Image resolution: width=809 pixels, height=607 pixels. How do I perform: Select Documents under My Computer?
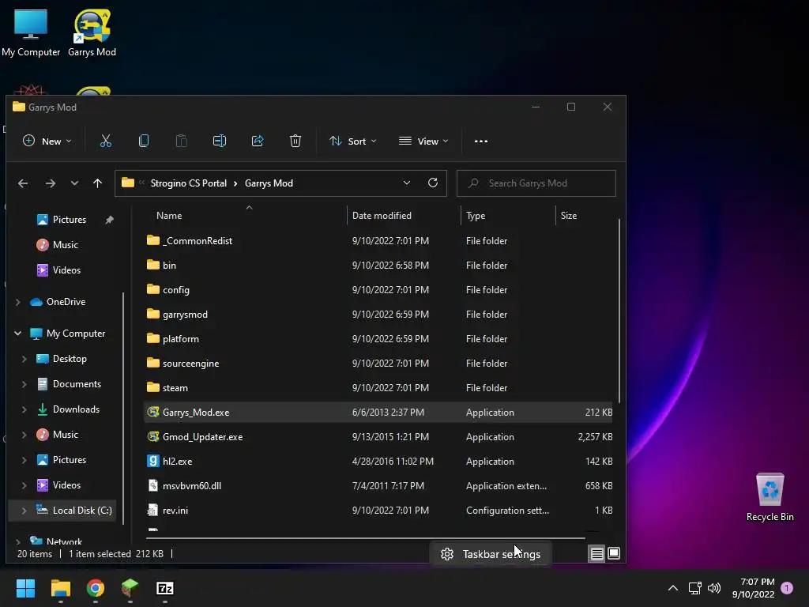77,384
